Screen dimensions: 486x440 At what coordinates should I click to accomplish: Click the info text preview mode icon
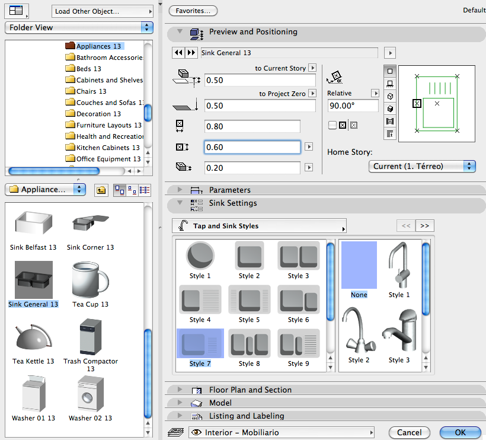pyautogui.click(x=389, y=130)
